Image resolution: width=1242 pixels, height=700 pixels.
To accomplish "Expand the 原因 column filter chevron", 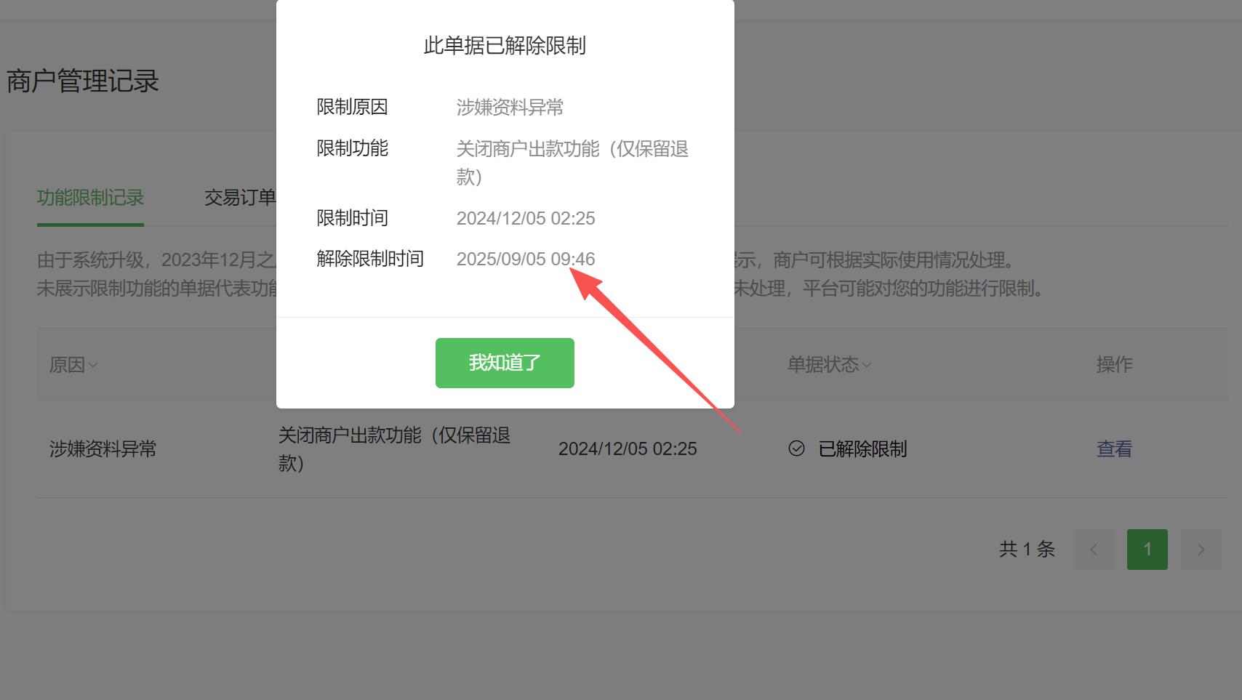I will (x=93, y=365).
